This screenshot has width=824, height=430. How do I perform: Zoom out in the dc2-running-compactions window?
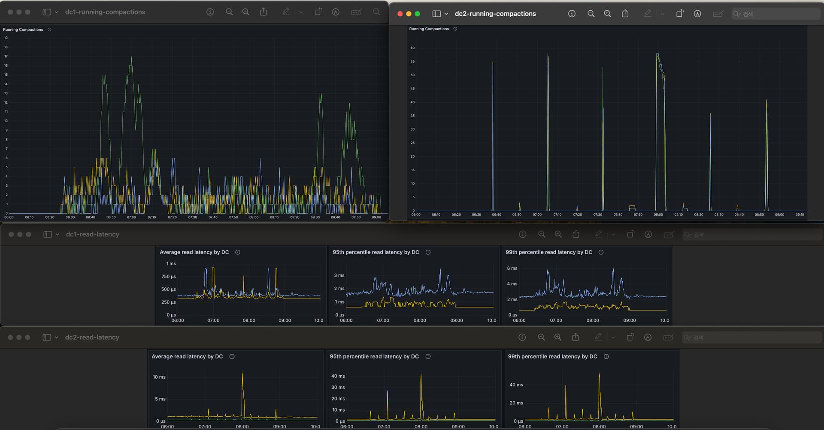pos(591,14)
